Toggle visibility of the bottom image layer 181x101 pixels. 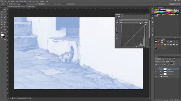tap(156, 77)
